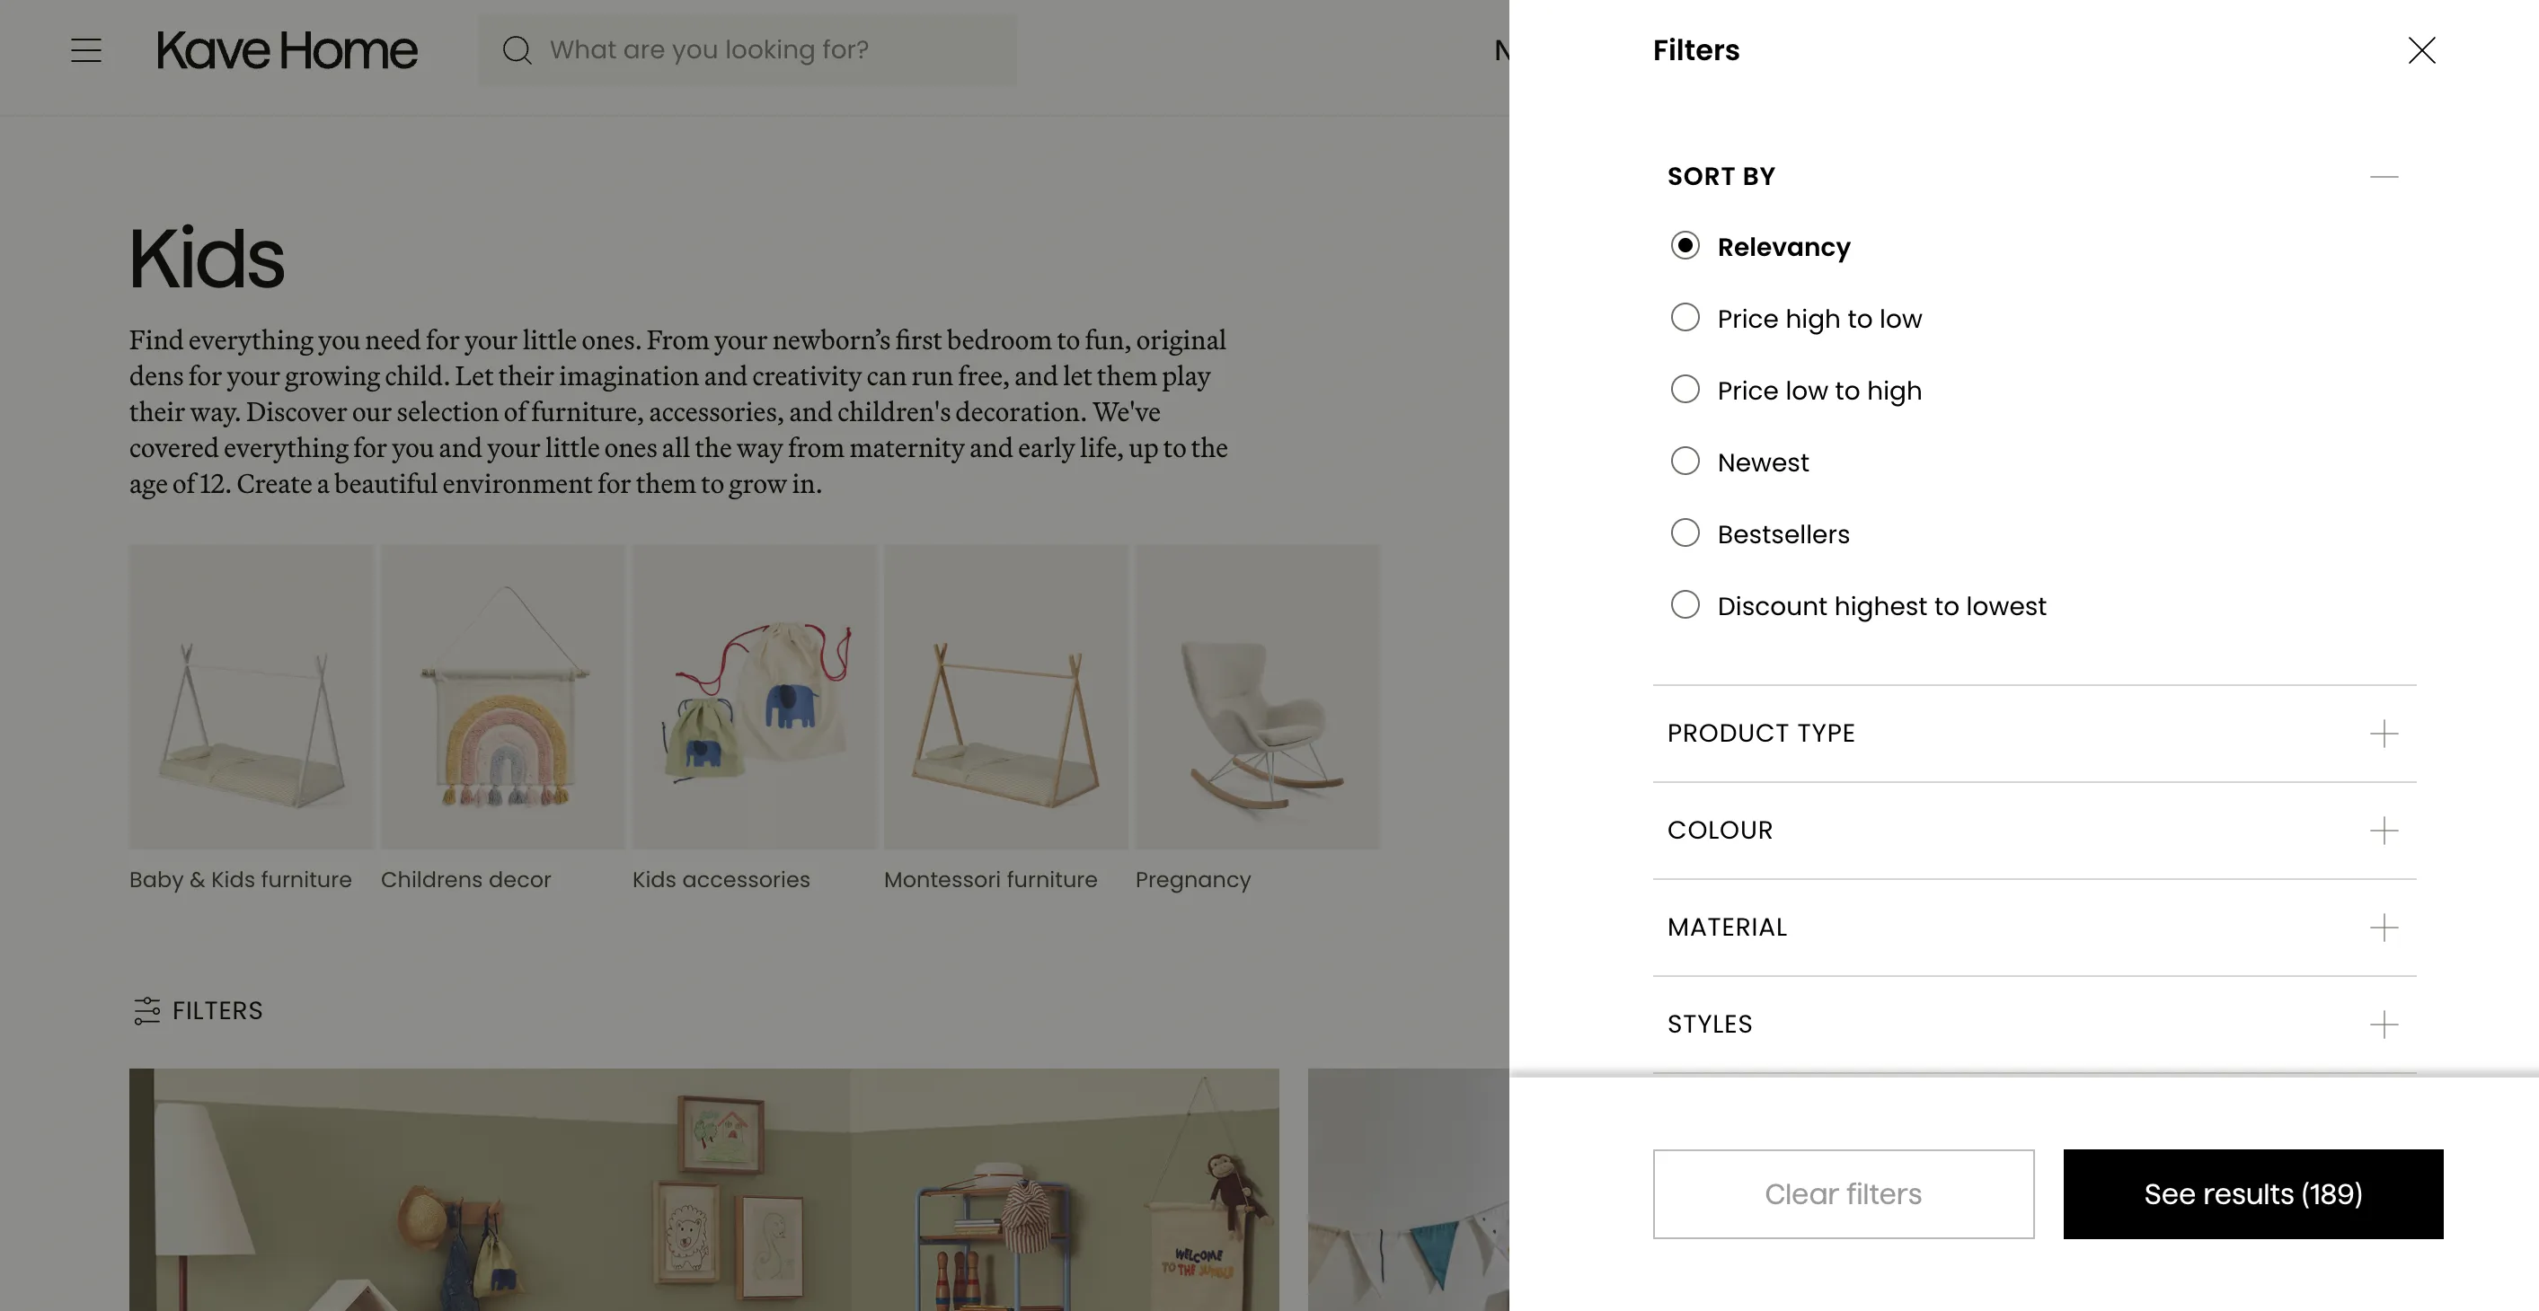
Task: Open the Childrens decor category thumbnail
Action: (502, 698)
